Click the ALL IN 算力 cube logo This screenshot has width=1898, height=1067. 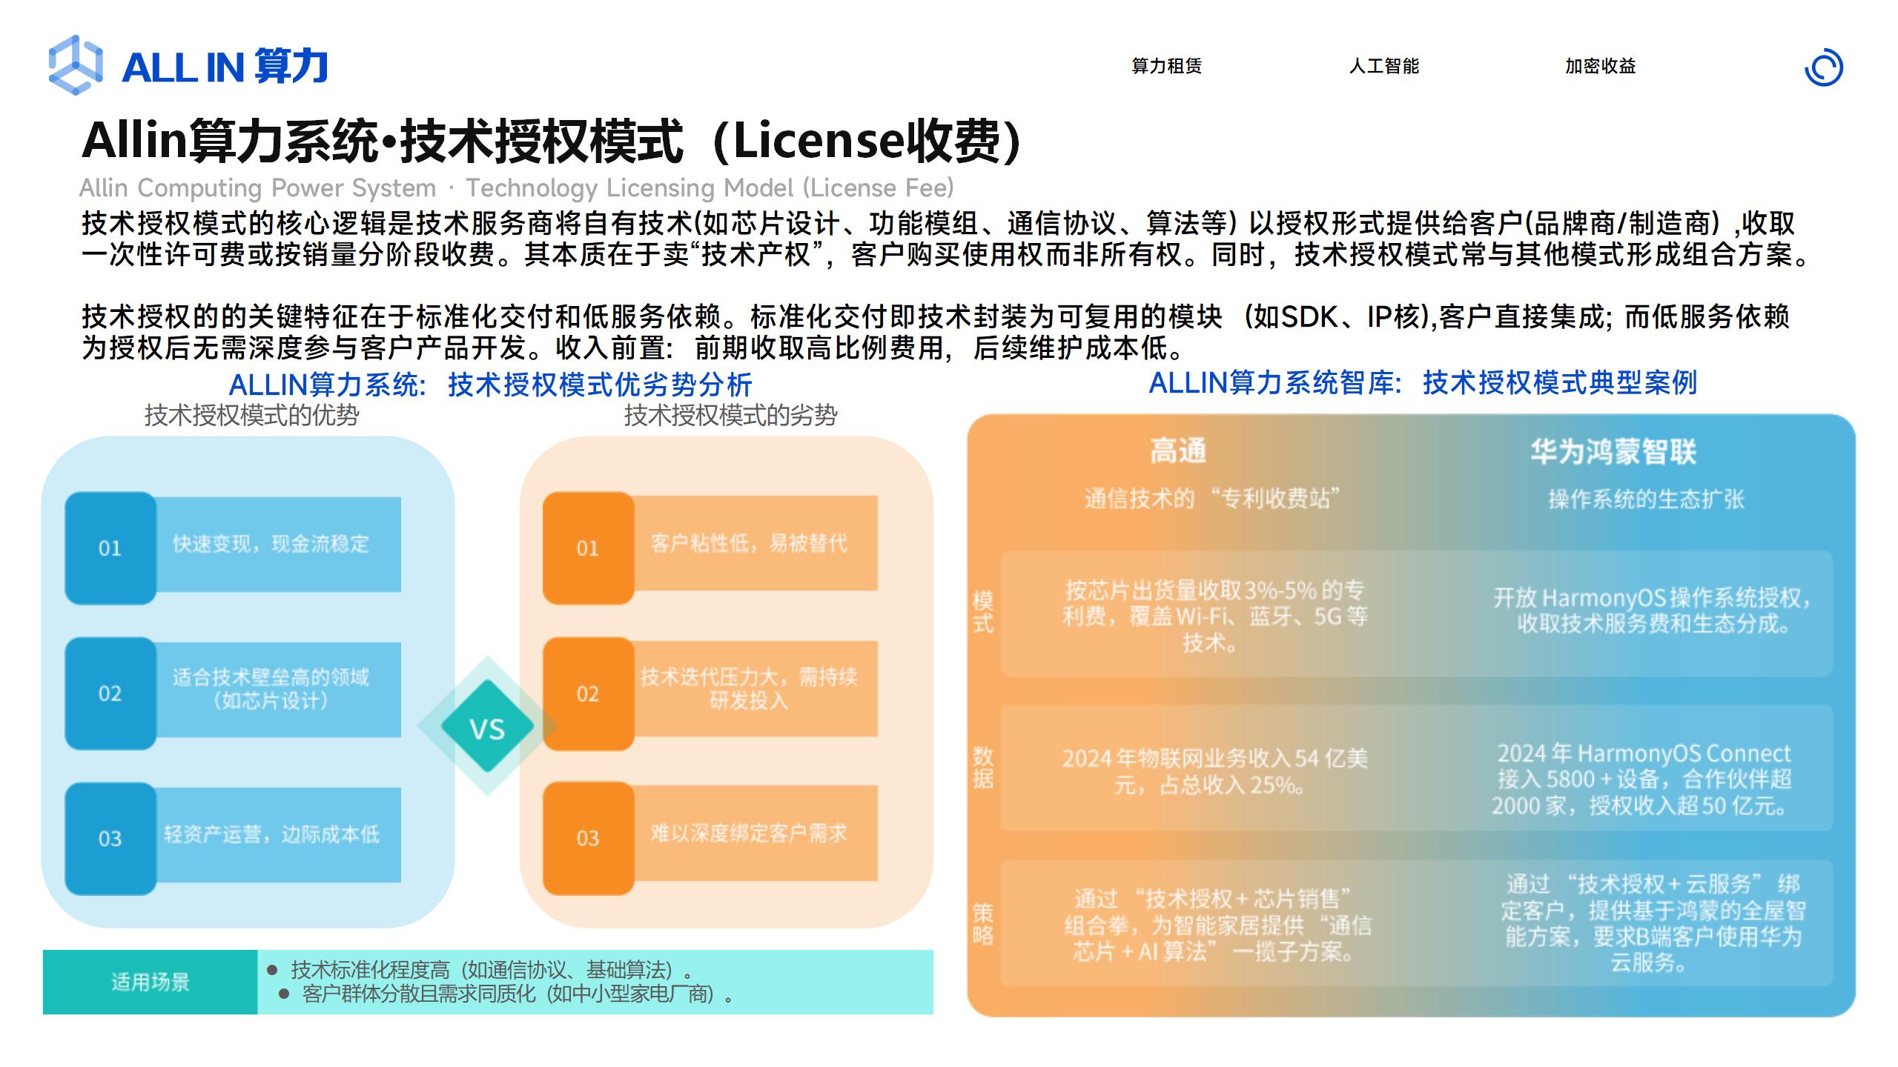click(75, 65)
